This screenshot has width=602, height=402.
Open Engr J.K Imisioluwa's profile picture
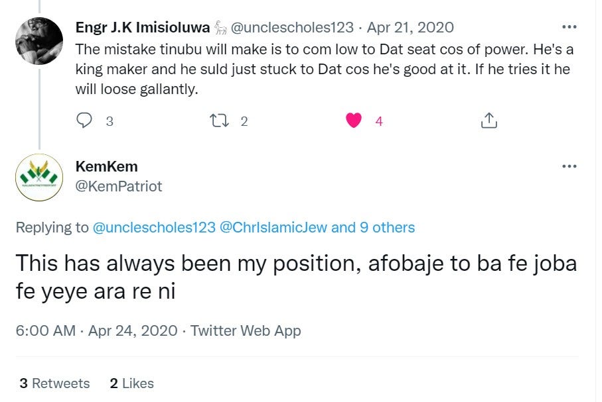(39, 40)
